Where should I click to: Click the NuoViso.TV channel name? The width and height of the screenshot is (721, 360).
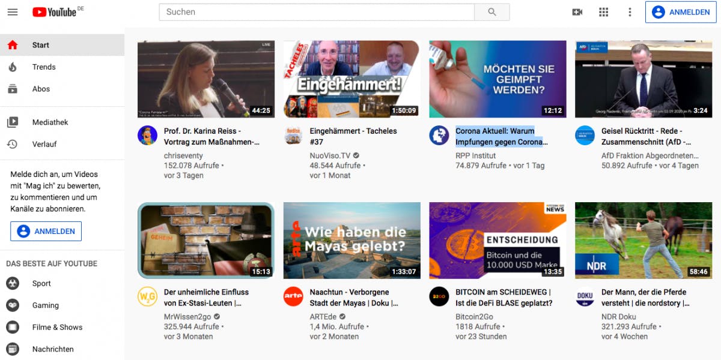click(330, 155)
